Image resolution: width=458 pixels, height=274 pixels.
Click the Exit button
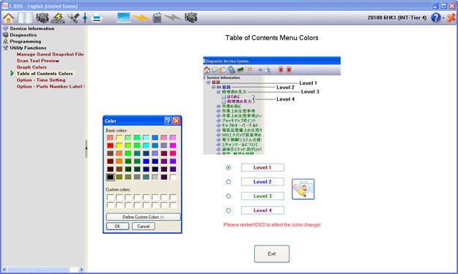[272, 254]
